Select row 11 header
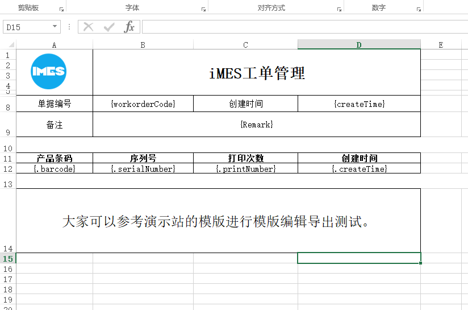 click(8, 158)
